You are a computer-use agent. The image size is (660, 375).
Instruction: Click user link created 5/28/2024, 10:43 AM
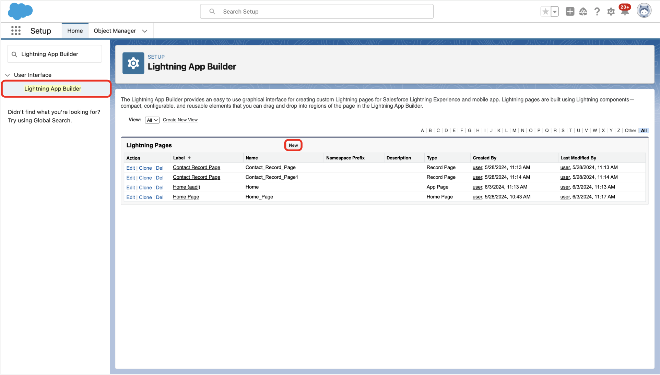point(477,197)
